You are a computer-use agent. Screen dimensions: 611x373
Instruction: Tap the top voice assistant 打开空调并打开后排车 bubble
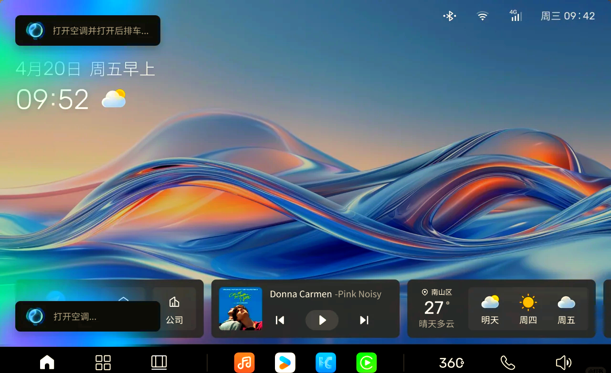click(x=88, y=30)
